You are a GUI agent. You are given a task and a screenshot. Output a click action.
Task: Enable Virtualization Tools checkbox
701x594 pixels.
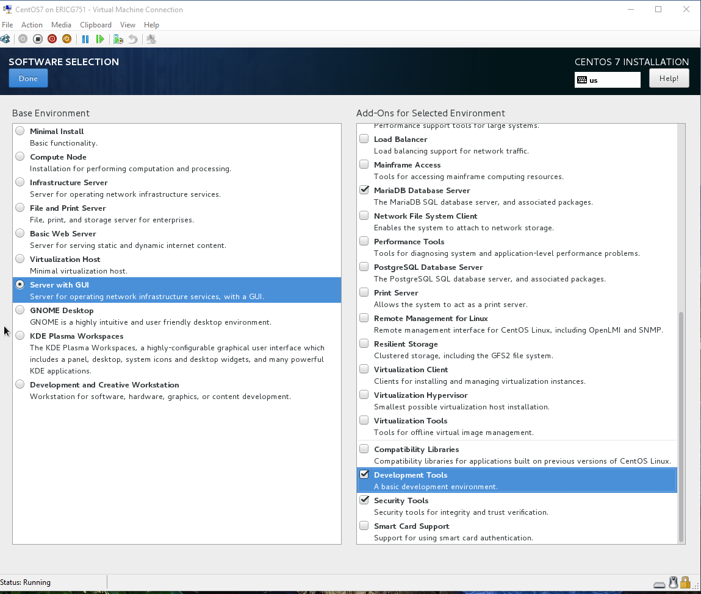[x=364, y=420]
